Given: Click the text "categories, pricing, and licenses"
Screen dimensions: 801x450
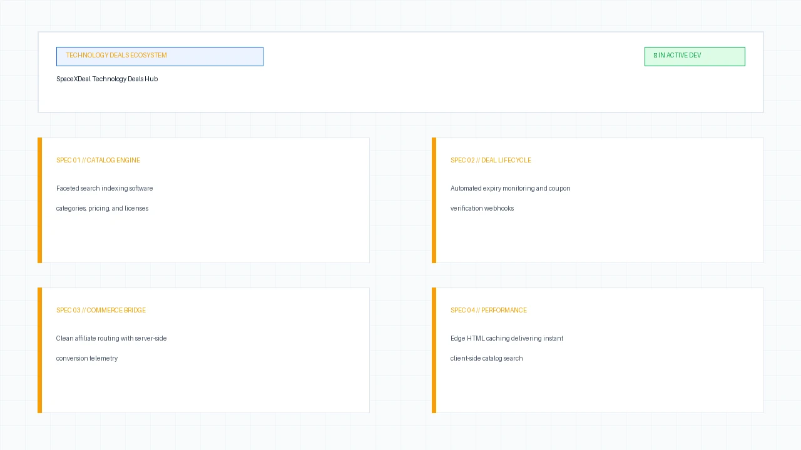Looking at the screenshot, I should (x=103, y=209).
